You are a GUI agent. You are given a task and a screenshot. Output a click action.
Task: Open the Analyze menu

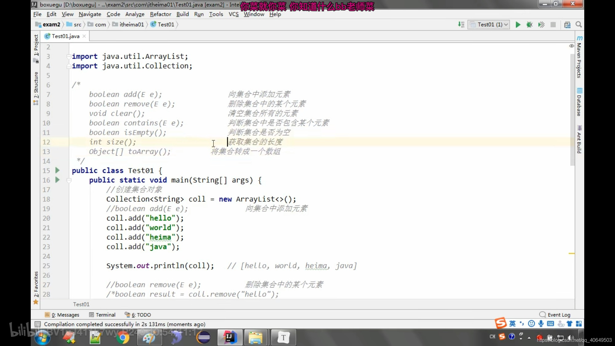pos(135,14)
